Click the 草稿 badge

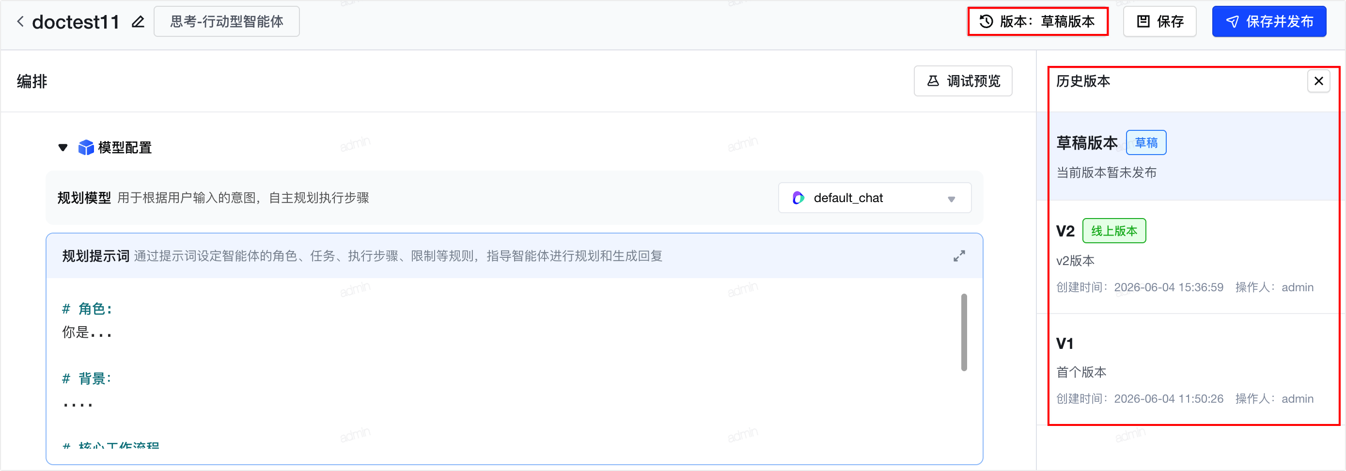(1146, 143)
